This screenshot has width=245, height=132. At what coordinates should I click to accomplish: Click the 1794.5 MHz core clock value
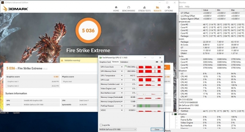[130, 67]
